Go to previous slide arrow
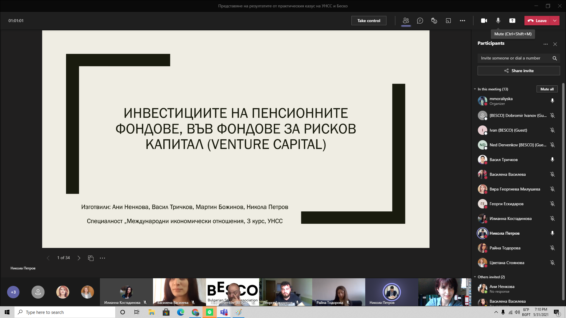566x318 pixels. 48,258
